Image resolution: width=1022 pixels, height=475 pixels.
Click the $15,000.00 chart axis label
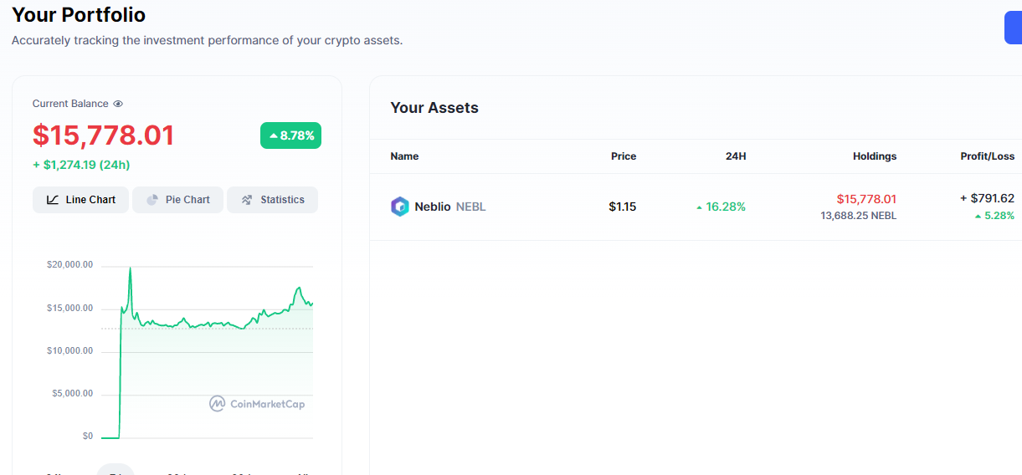[x=70, y=308]
